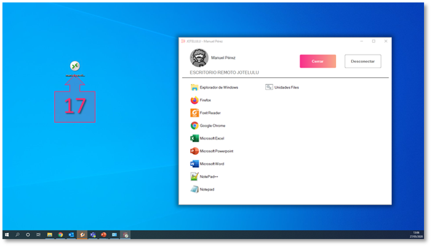This screenshot has width=432, height=247.
Task: Open Microsoft Word icon
Action: tap(194, 164)
